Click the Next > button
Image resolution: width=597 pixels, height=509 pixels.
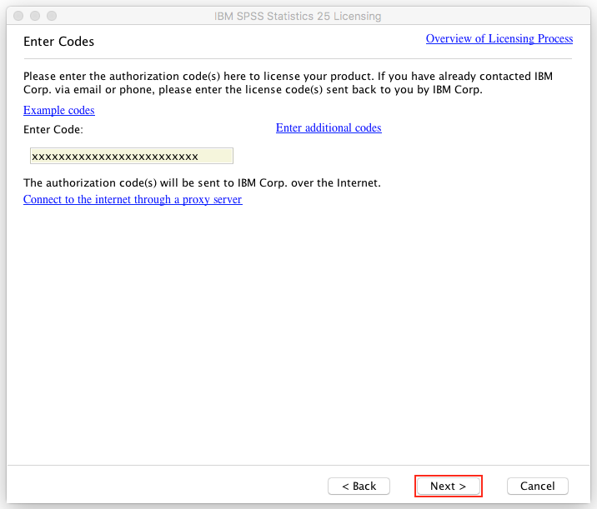tap(448, 486)
